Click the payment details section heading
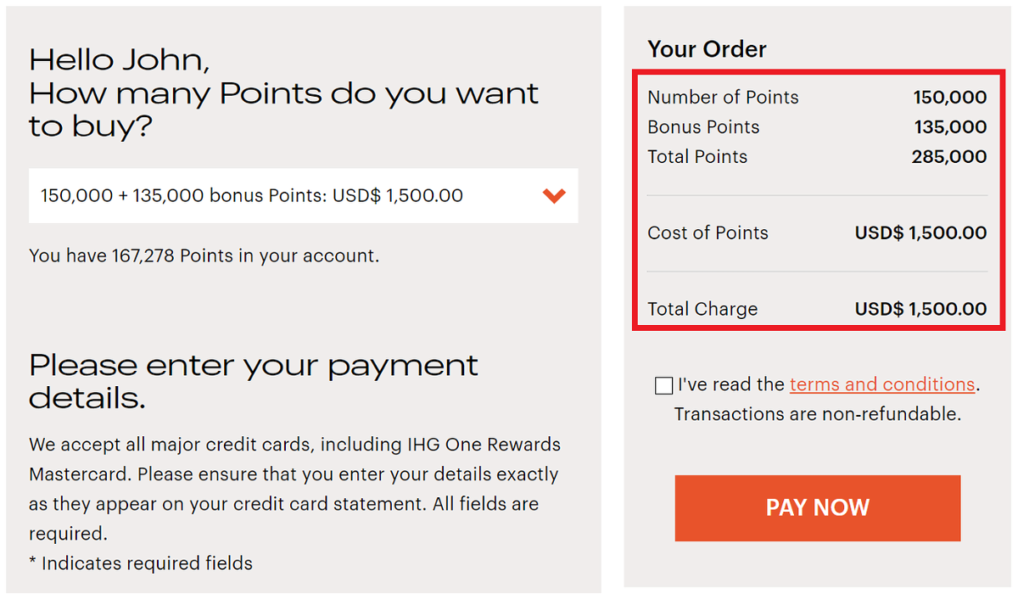This screenshot has width=1018, height=594. pos(254,381)
